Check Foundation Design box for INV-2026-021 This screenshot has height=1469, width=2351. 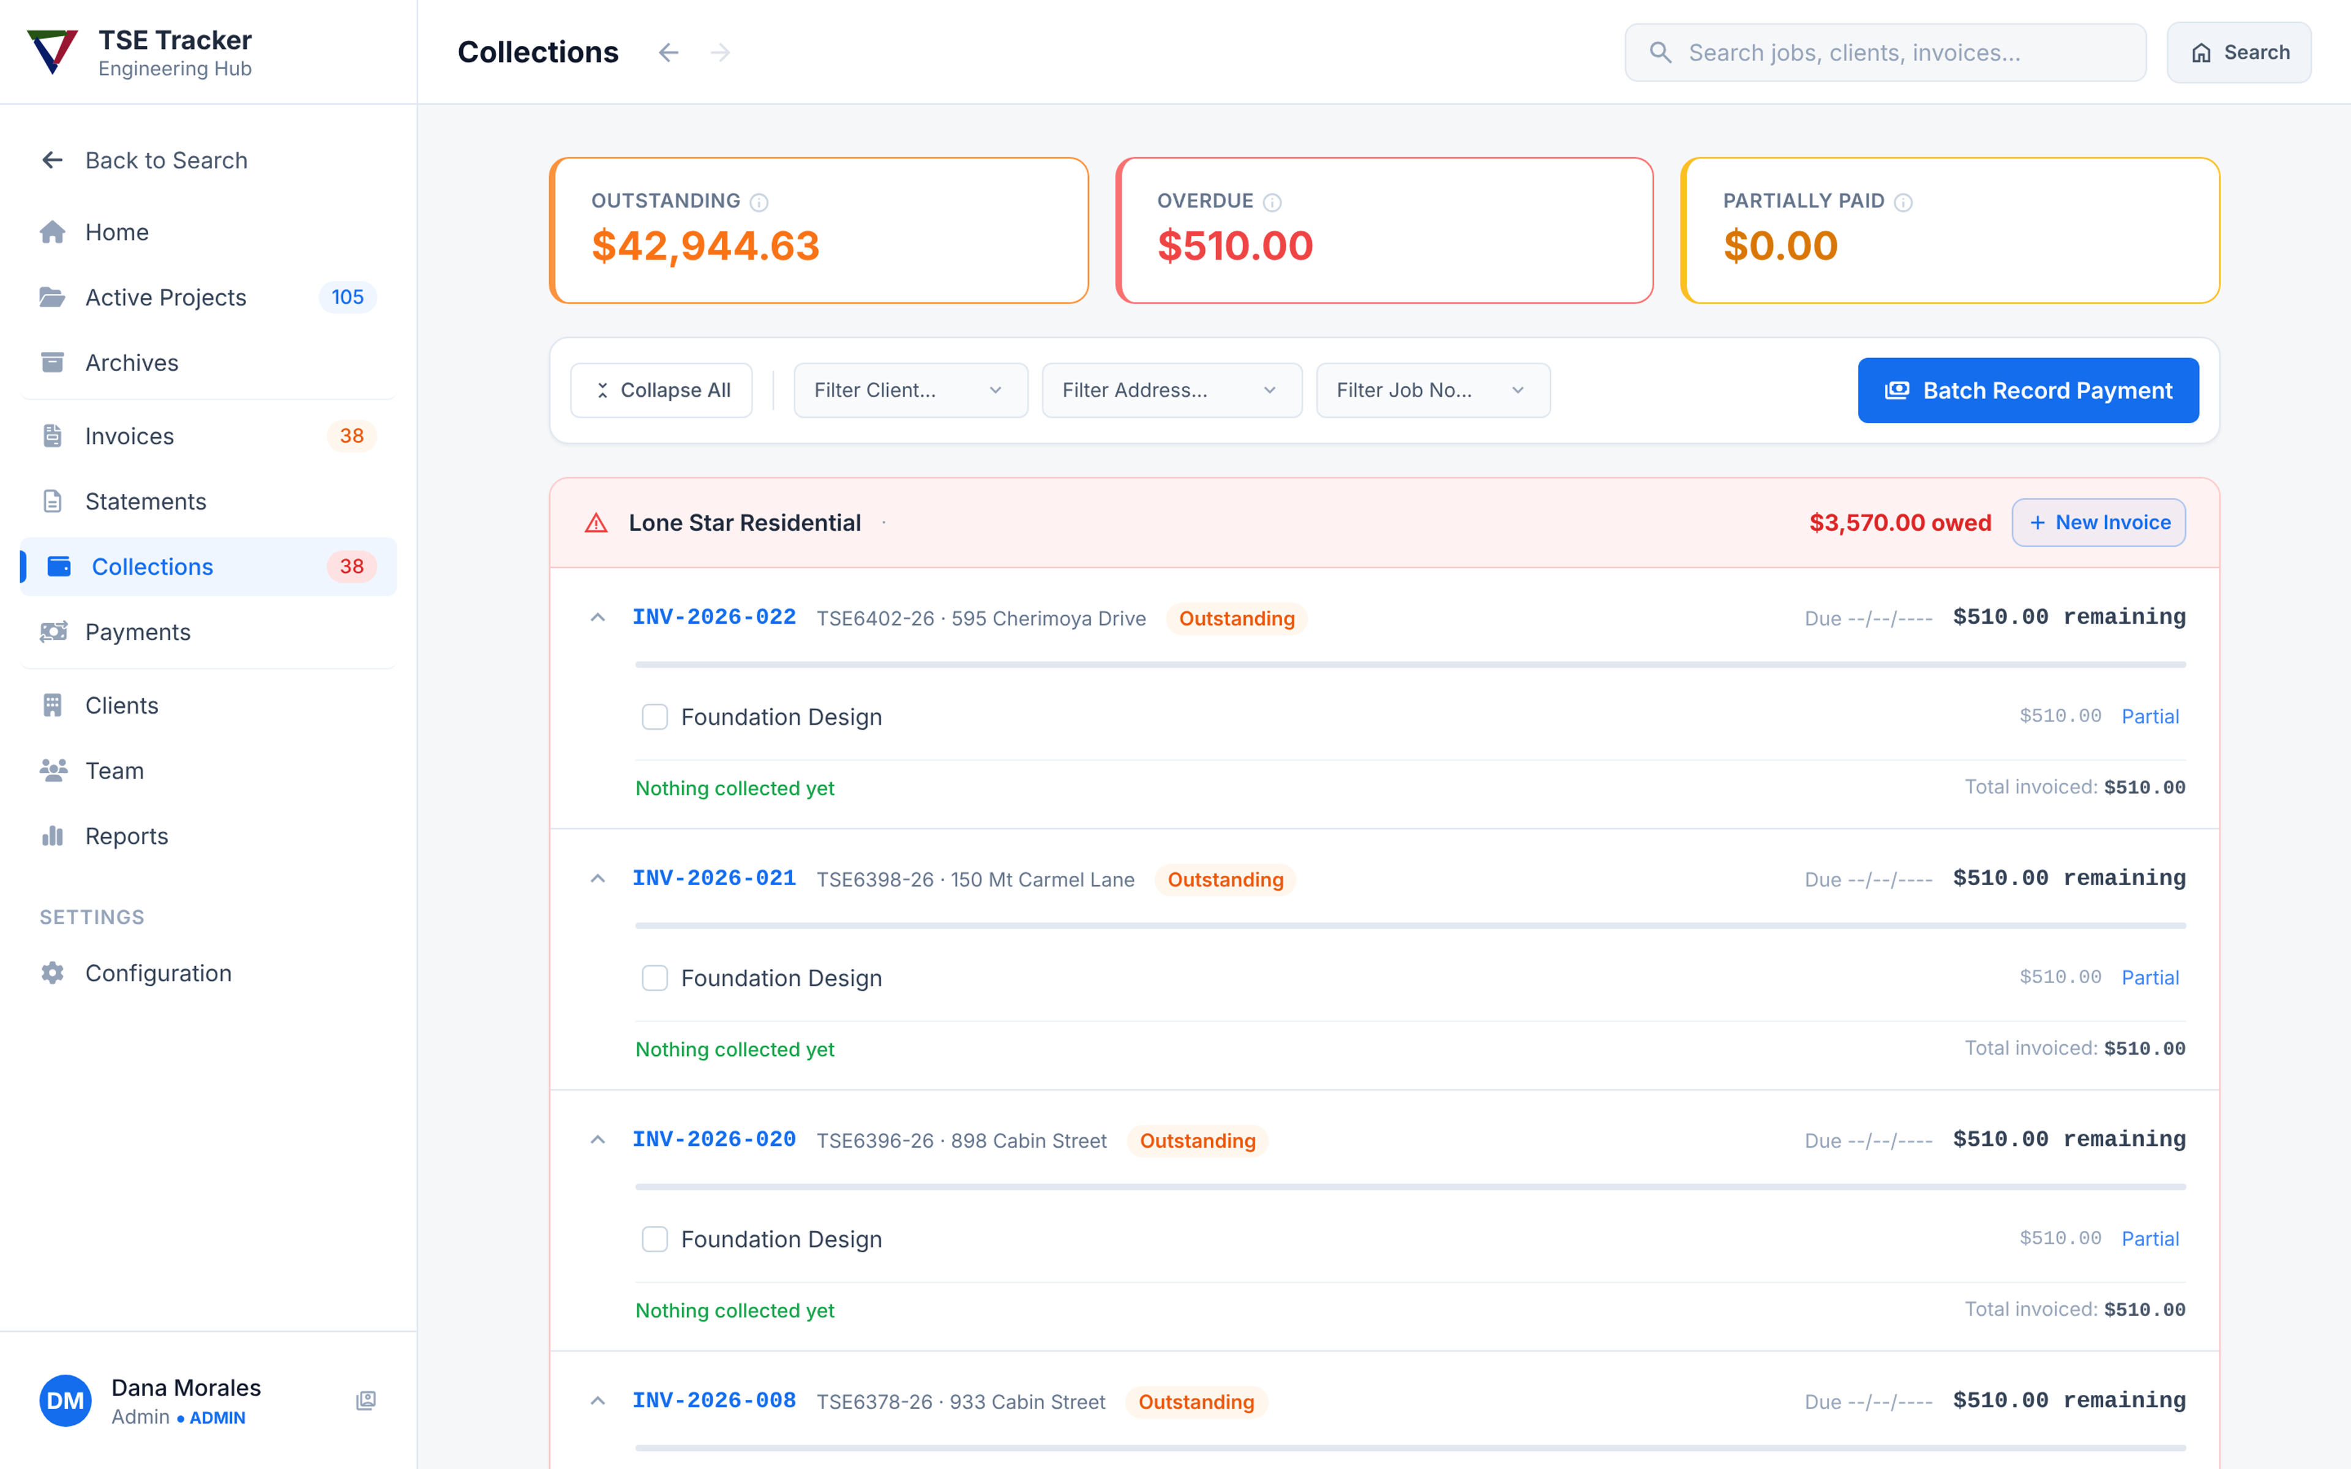654,978
